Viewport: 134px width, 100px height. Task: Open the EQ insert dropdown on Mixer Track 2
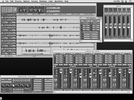(69, 56)
